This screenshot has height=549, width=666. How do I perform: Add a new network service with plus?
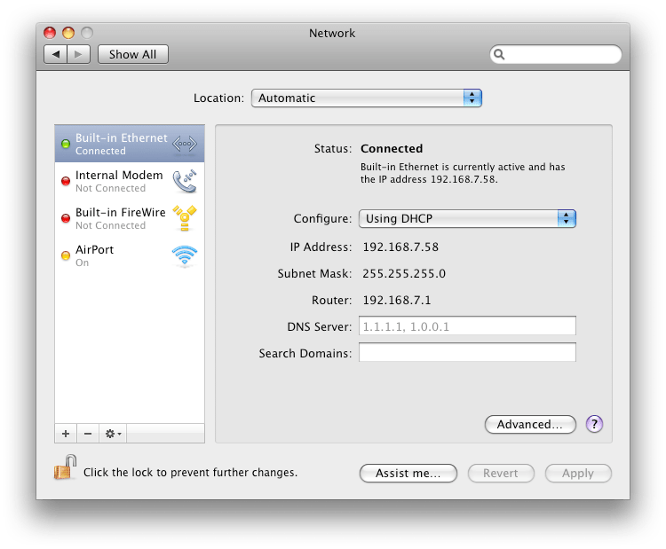coord(65,434)
